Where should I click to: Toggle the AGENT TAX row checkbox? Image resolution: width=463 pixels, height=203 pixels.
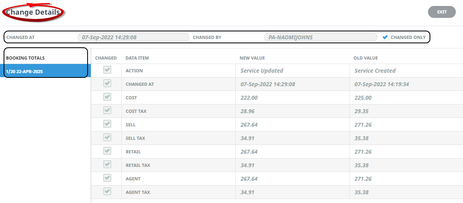107,192
